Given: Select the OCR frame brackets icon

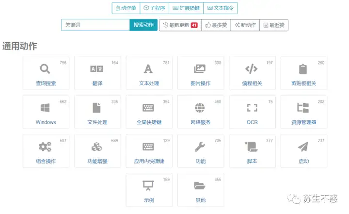Looking at the screenshot, I should 252,108.
